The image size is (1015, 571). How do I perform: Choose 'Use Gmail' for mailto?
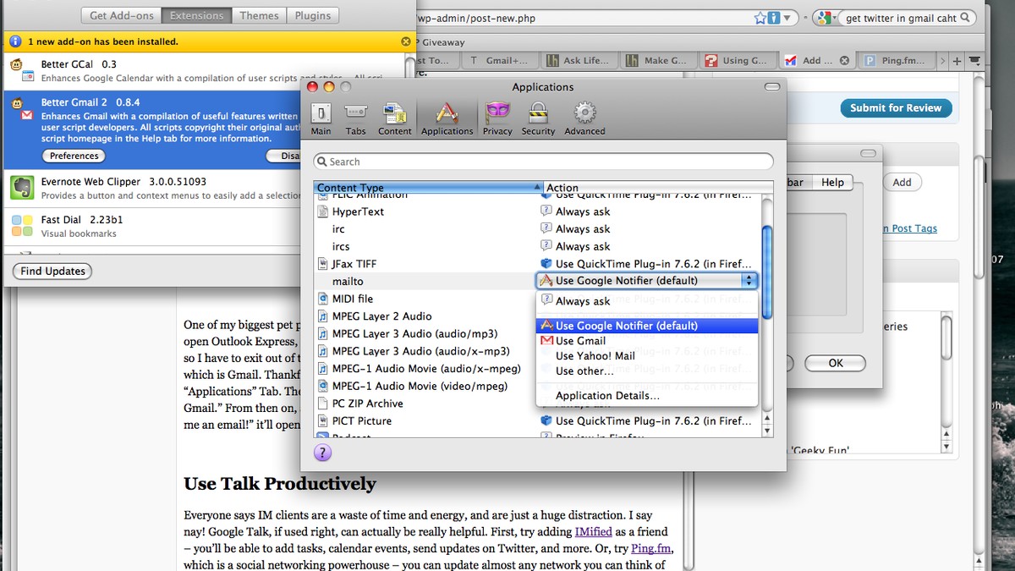(649, 341)
